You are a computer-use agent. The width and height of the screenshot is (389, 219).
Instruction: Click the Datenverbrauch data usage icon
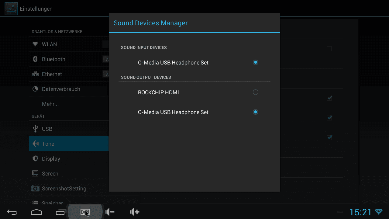35,89
